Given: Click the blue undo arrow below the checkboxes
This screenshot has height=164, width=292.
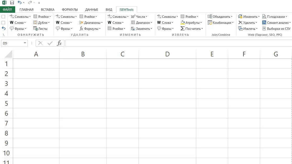Looking at the screenshot, I should point(4,28).
